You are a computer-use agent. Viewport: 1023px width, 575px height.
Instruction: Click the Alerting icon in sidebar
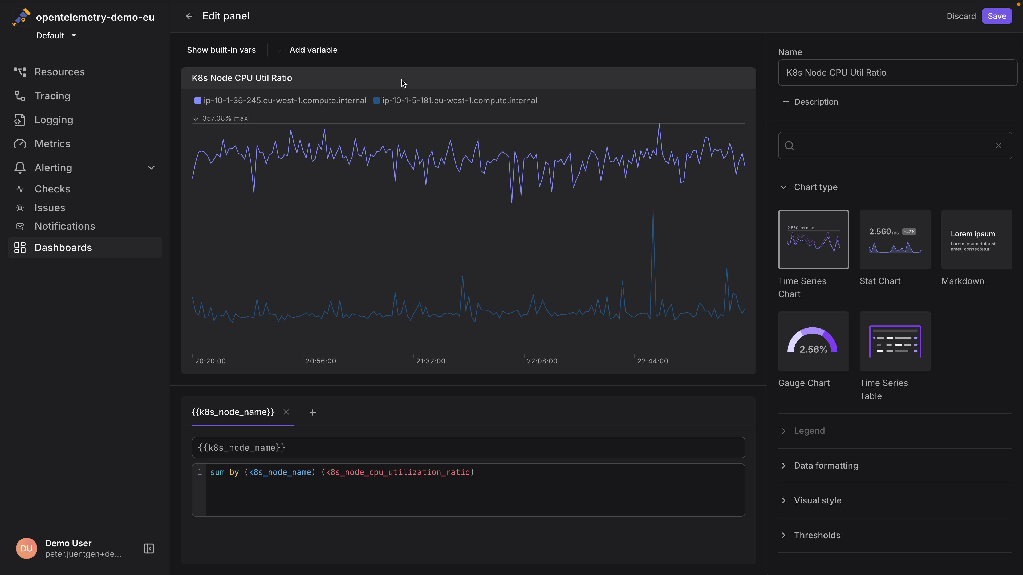click(19, 167)
